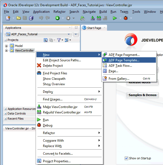This screenshot has height=165, width=163.
Task: Select From Gallery... menu item
Action: coord(129,79)
